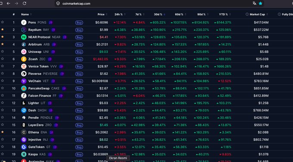
Task: Click Pons price $0.6096
Action: [101, 22]
